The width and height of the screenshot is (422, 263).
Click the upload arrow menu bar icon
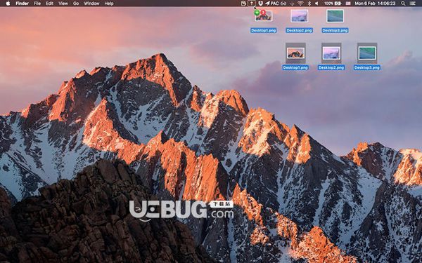click(252, 4)
